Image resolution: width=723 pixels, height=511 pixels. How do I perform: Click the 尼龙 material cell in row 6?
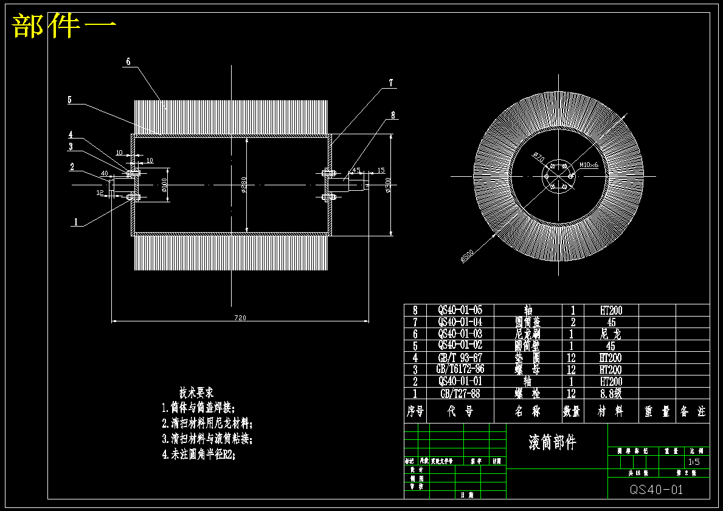tap(611, 334)
